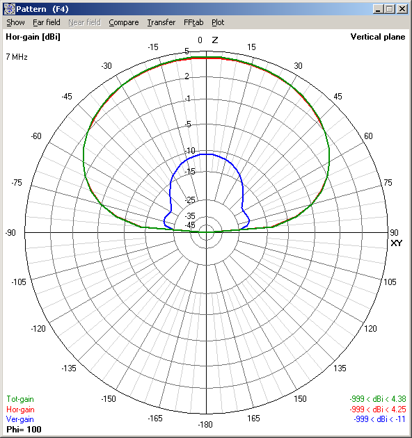Open the Far field menu
This screenshot has width=412, height=438.
pos(47,22)
